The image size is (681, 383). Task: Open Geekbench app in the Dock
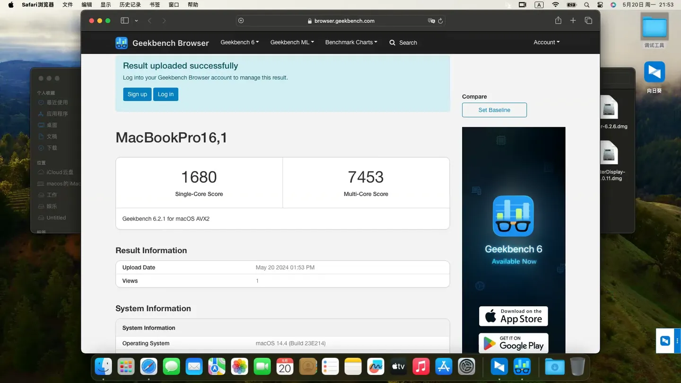(522, 367)
